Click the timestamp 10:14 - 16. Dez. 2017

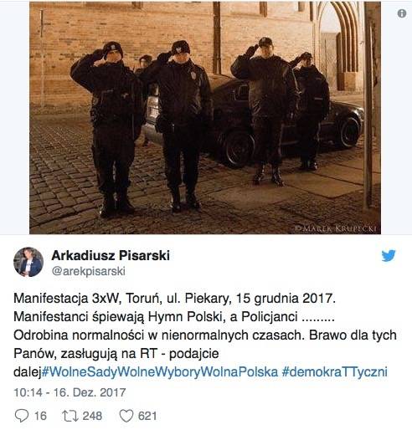(70, 392)
